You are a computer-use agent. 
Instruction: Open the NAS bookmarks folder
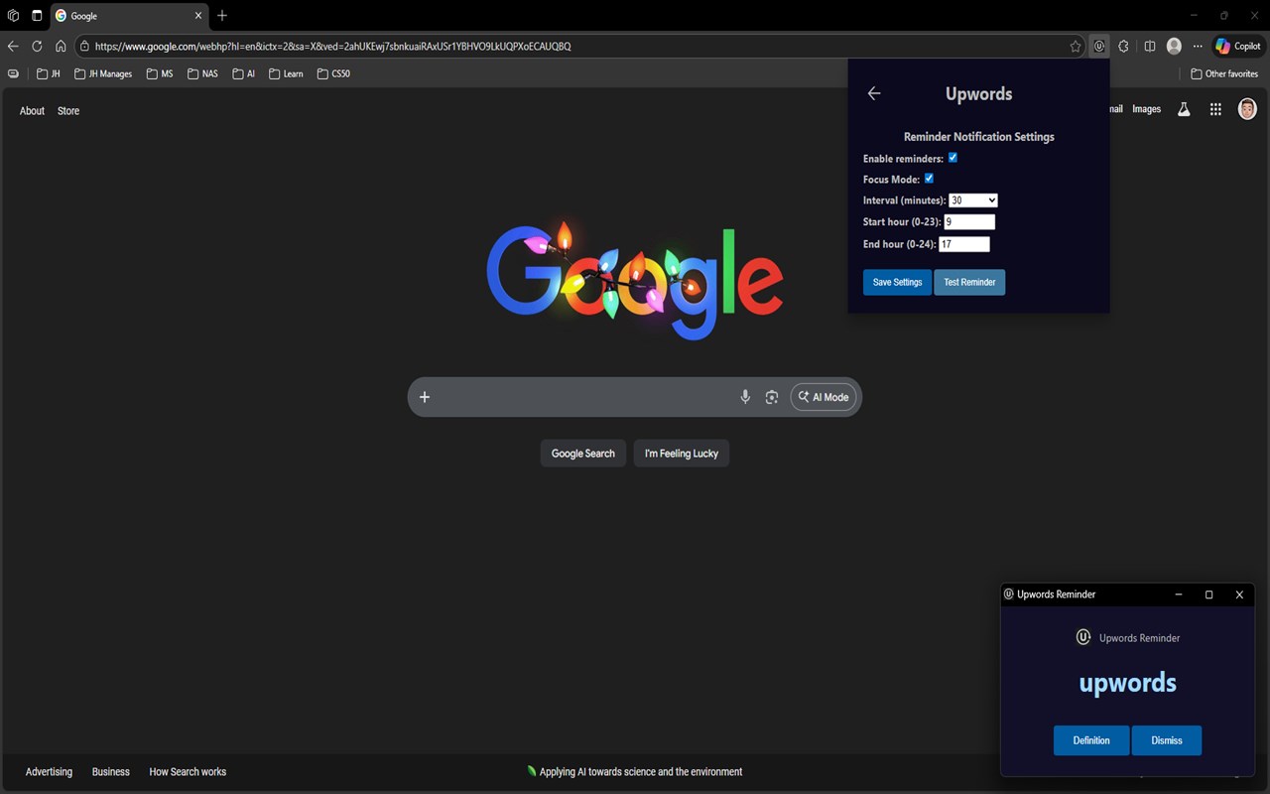202,73
